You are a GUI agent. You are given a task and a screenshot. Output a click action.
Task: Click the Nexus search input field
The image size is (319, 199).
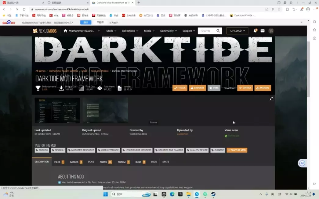[207, 31]
